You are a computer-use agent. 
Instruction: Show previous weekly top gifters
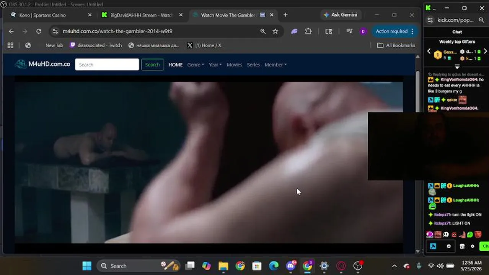click(429, 51)
